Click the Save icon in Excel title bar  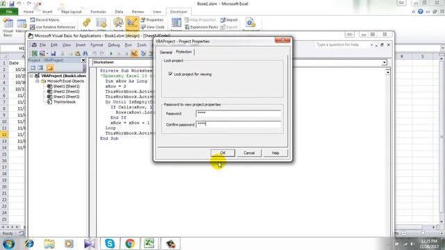tap(12, 3)
